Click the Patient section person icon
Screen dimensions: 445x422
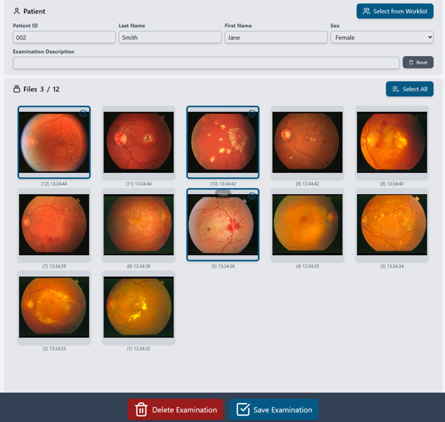(17, 11)
